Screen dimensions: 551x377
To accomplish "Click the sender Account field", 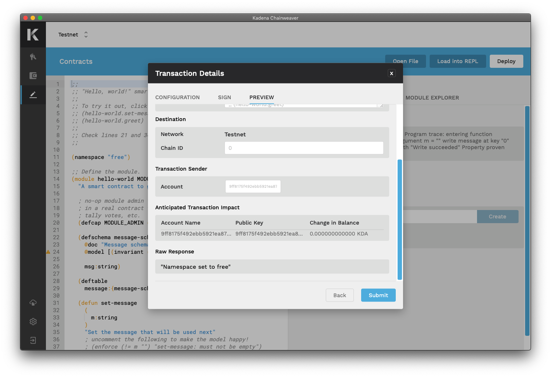I will click(x=253, y=186).
